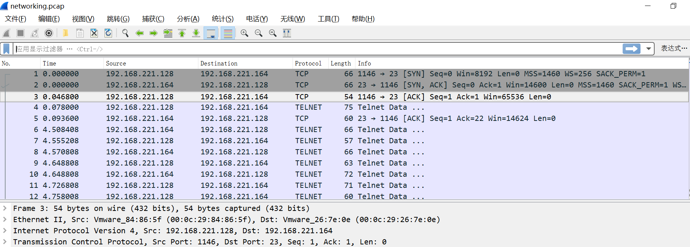Sort by the Protocol column header
The width and height of the screenshot is (690, 247).
311,63
